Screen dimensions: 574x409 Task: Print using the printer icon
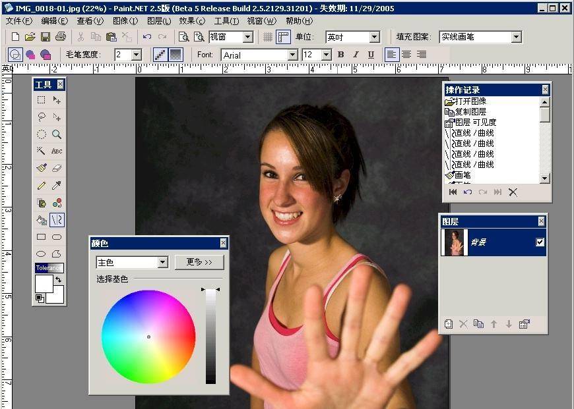[x=61, y=37]
